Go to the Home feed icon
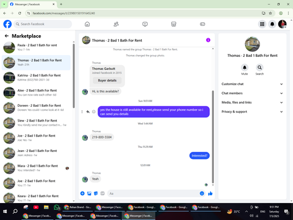The image size is (293, 220). [x=87, y=24]
